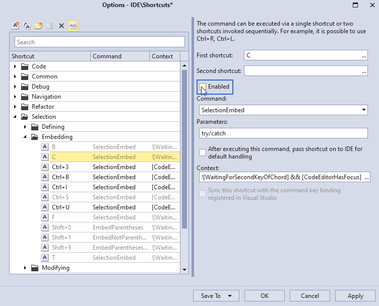Click the open Selection folder icon

(25, 117)
